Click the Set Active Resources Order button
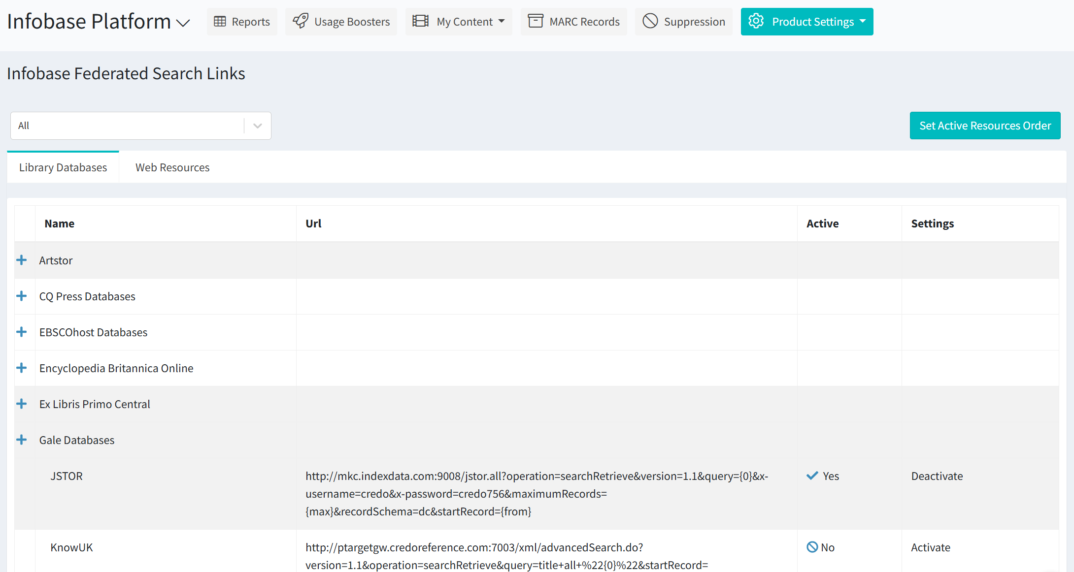The height and width of the screenshot is (572, 1074). (x=985, y=126)
